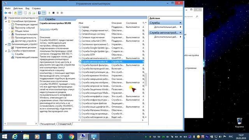Switch to the Стандартный tab

pyautogui.click(x=65, y=124)
